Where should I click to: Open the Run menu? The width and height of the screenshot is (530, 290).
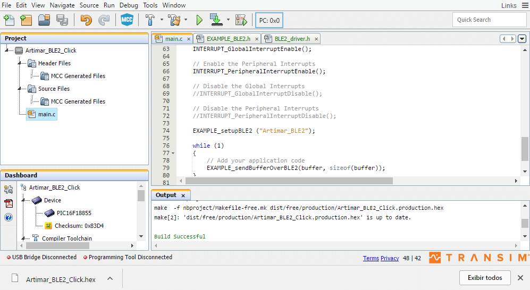click(x=109, y=5)
